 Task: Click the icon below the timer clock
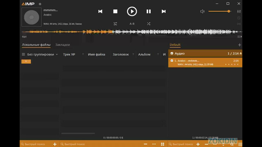click(239, 24)
